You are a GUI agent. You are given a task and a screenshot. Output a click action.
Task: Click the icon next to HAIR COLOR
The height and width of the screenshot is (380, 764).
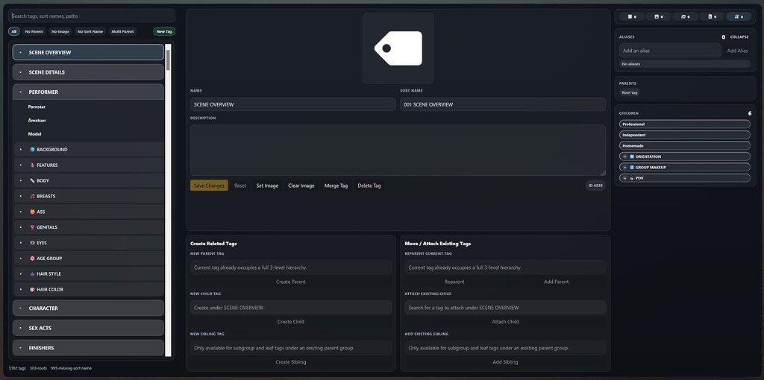32,290
